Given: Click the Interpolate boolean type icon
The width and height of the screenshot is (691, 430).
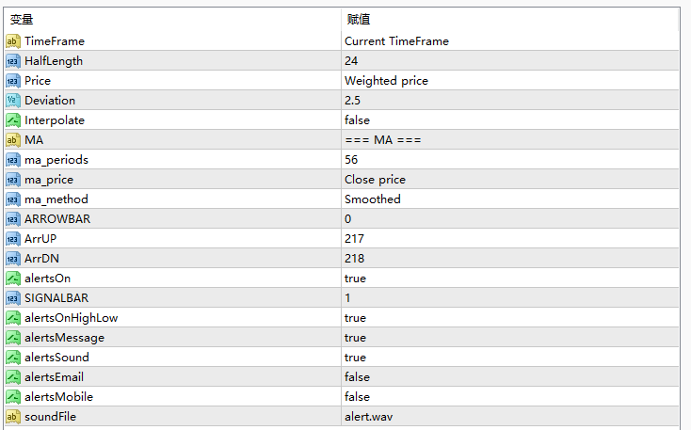Looking at the screenshot, I should [x=12, y=120].
